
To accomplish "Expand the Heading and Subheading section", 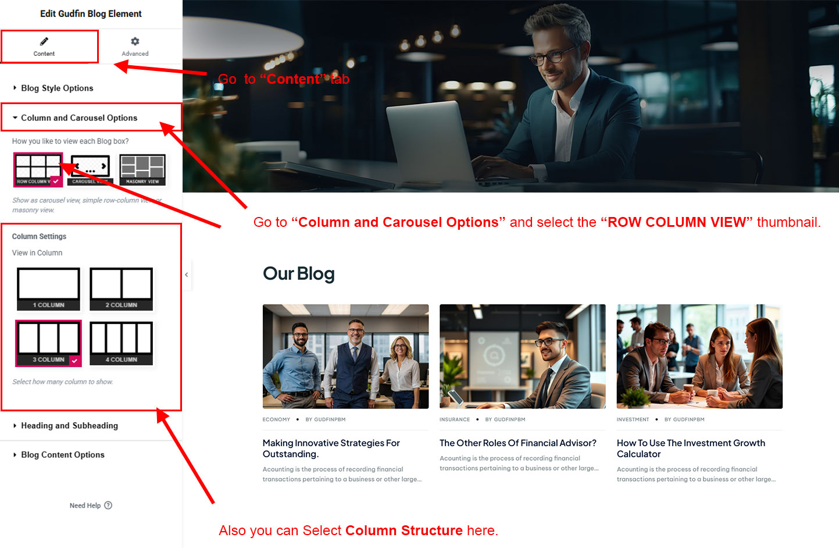I will [69, 426].
